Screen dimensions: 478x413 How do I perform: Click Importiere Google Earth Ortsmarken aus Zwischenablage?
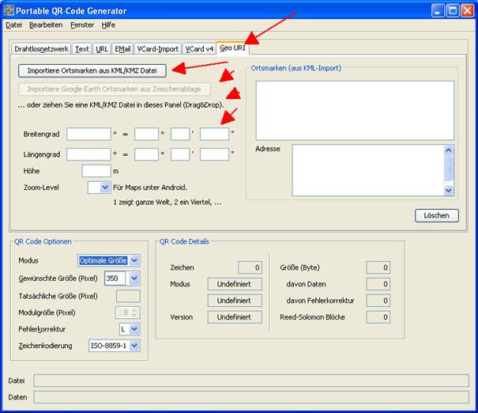click(x=115, y=89)
